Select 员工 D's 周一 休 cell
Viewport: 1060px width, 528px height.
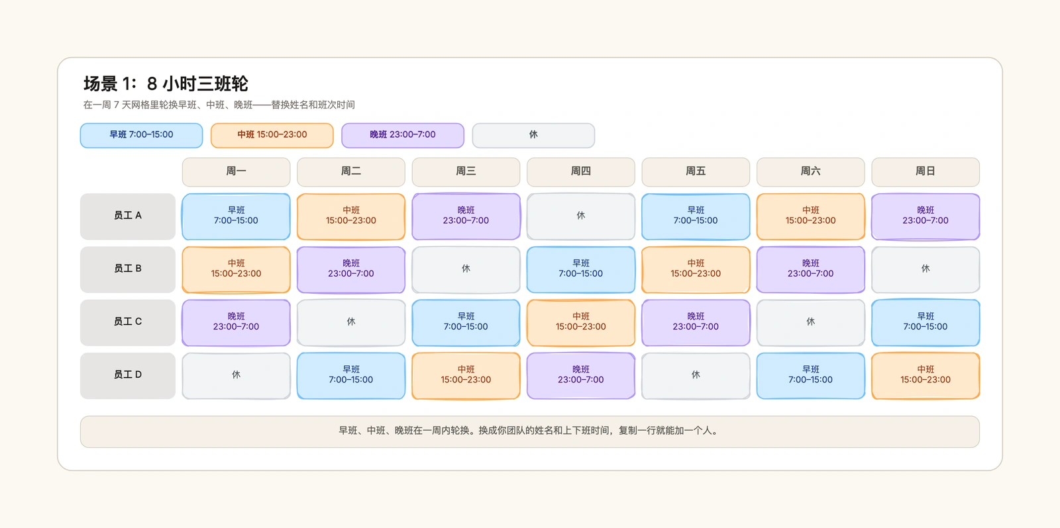236,375
